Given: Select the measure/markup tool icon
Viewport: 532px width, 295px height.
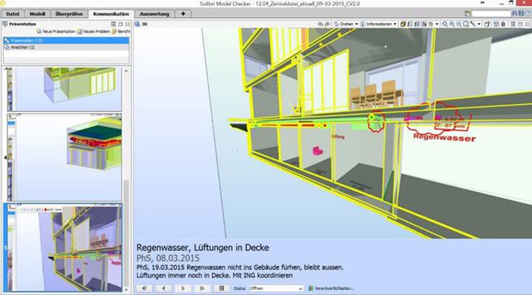Looking at the screenshot, I should 473,24.
